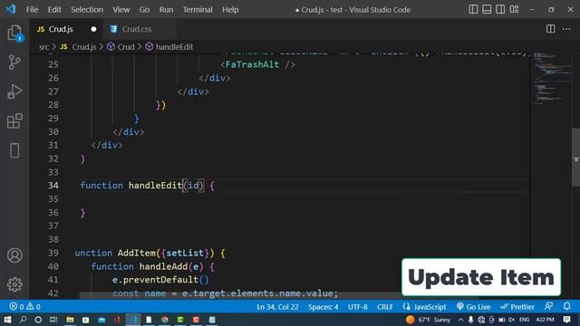Open the Accounts menu in activity bar
Image resolution: width=580 pixels, height=326 pixels.
coord(14,255)
